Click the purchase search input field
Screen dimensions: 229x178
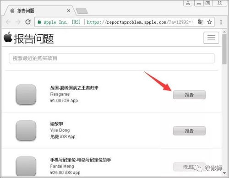tap(112, 58)
